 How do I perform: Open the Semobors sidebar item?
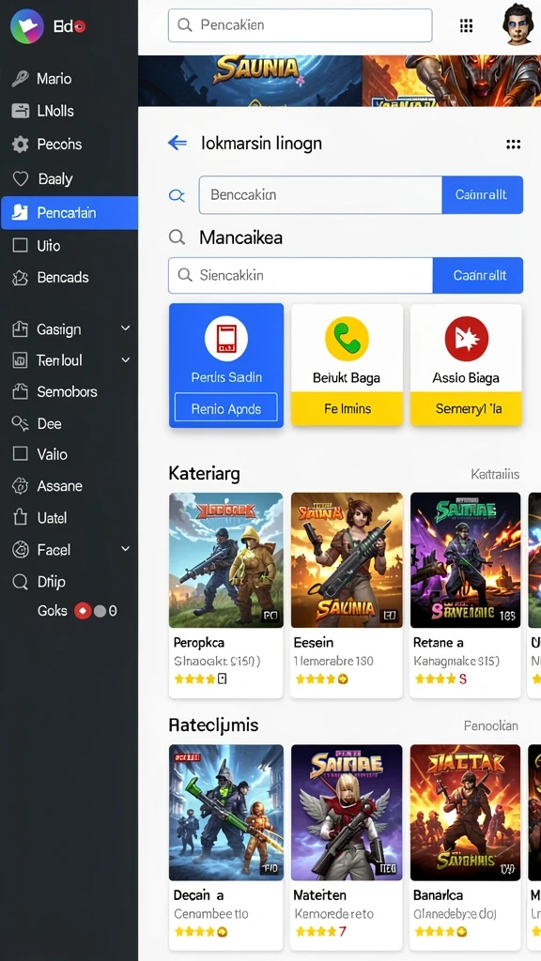tap(69, 391)
